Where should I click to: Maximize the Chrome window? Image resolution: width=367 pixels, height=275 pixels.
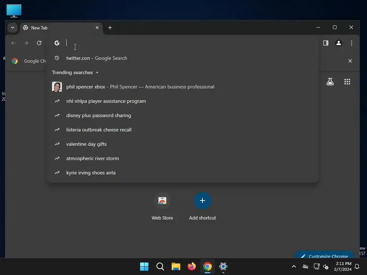(335, 27)
